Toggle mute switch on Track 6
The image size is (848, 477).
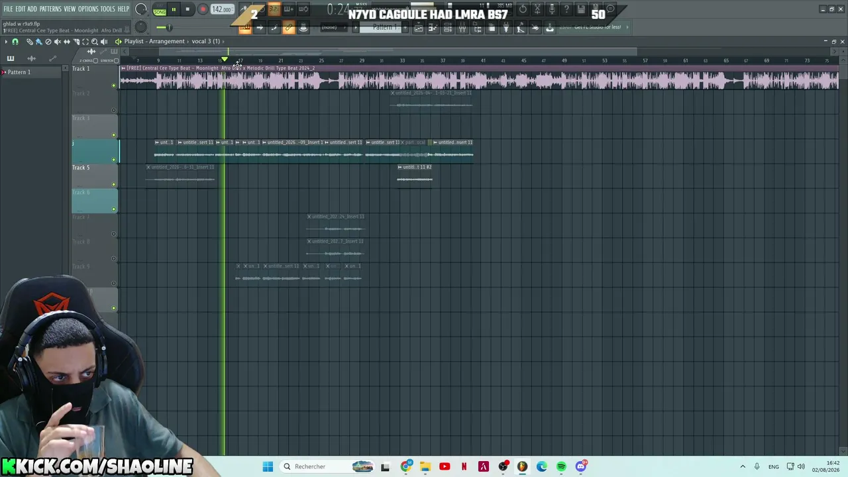[114, 209]
